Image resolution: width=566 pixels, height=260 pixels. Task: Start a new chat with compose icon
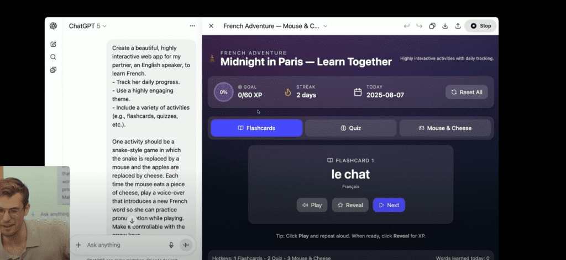54,44
